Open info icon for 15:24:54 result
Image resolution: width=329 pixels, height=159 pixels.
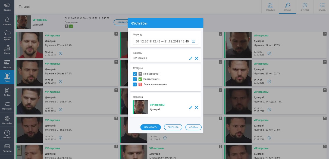pos(165,138)
